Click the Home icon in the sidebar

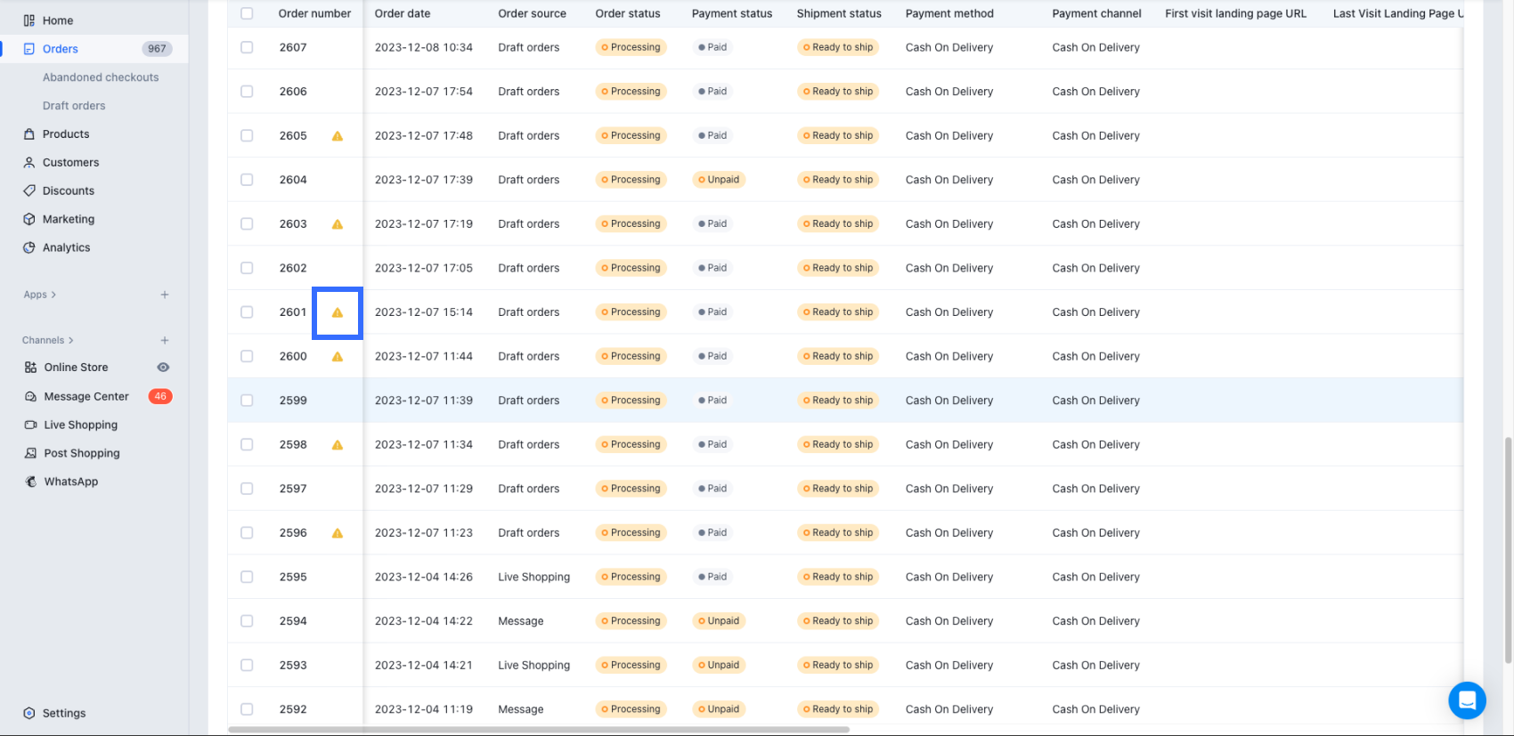[x=29, y=20]
